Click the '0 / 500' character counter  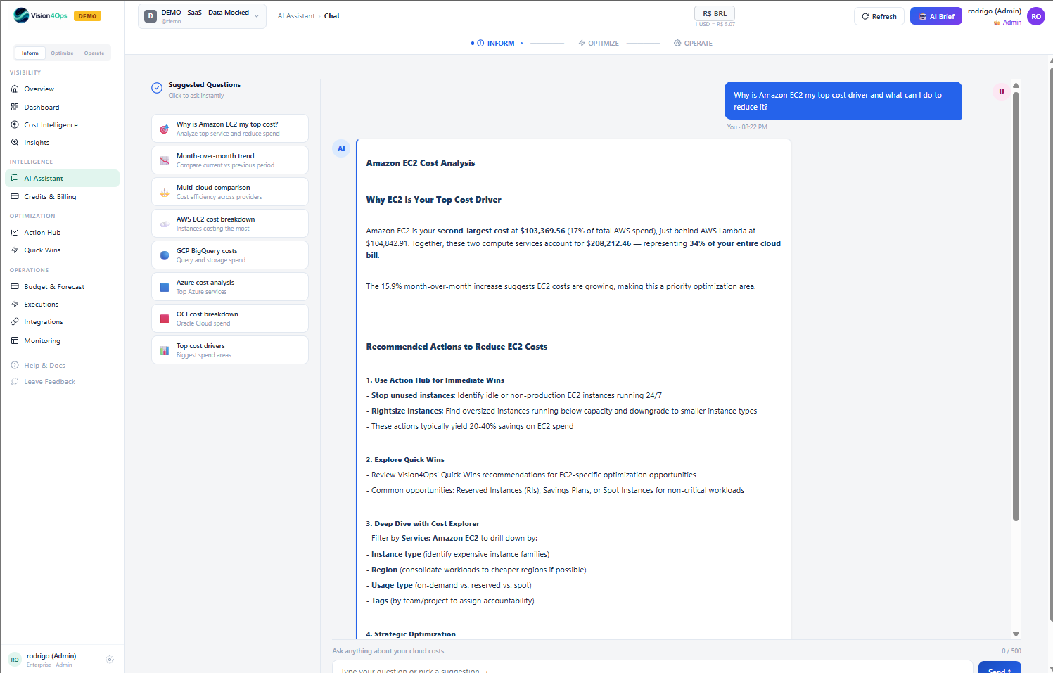1011,651
